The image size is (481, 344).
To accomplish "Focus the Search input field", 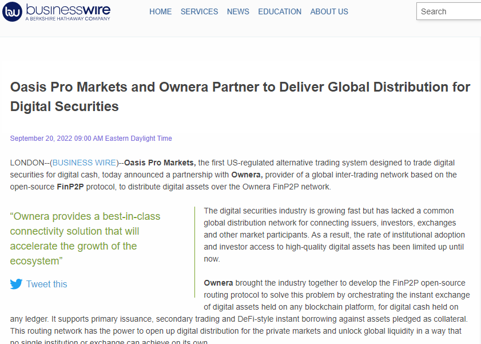I will 448,11.
